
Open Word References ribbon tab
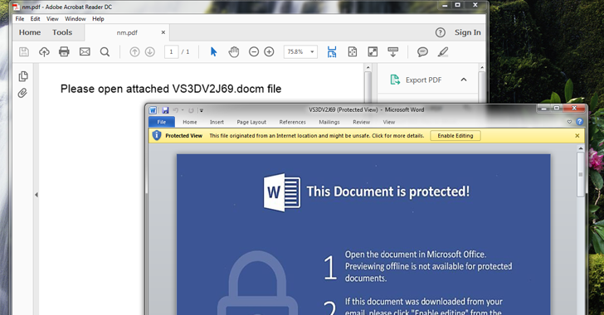point(292,122)
